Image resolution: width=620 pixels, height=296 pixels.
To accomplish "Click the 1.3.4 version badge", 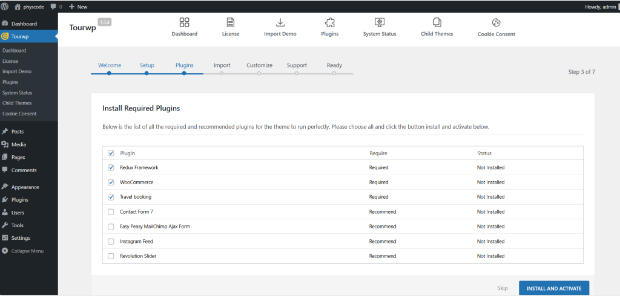I will [x=105, y=22].
